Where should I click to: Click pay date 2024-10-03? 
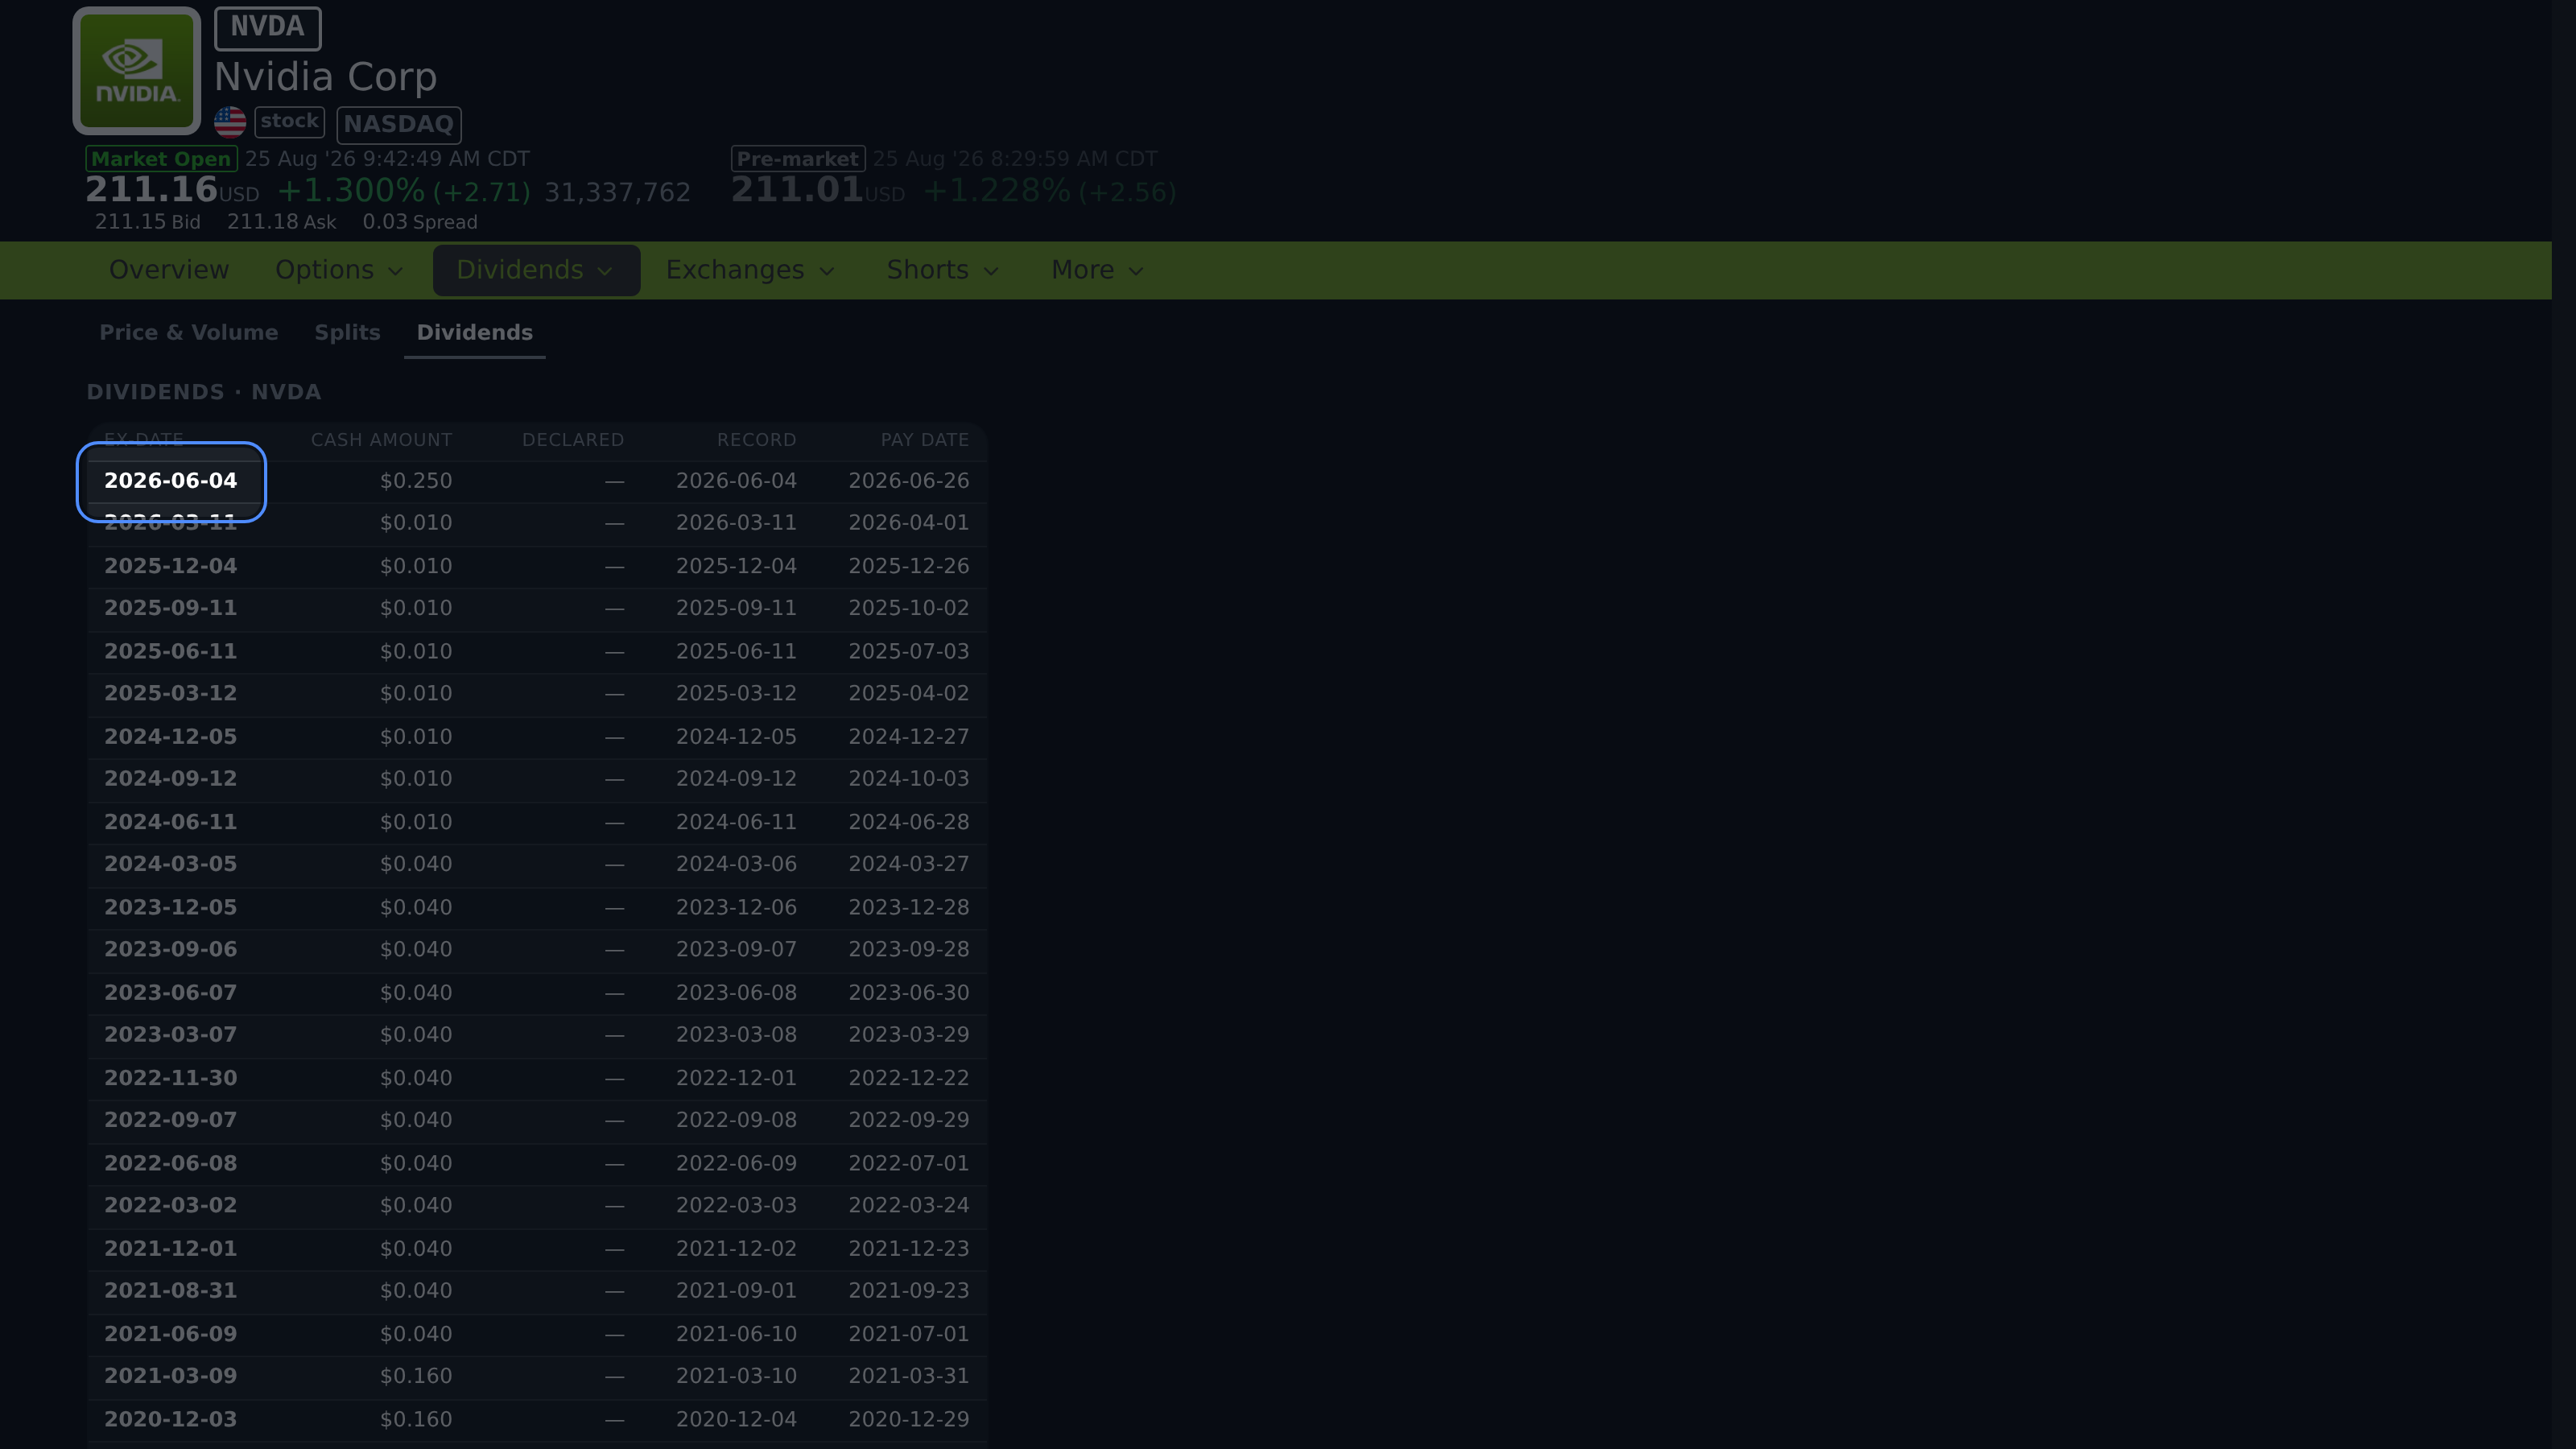click(x=909, y=778)
